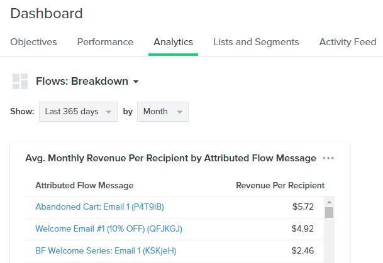Click the $5.72 revenue value
The height and width of the screenshot is (263, 383).
pos(303,207)
